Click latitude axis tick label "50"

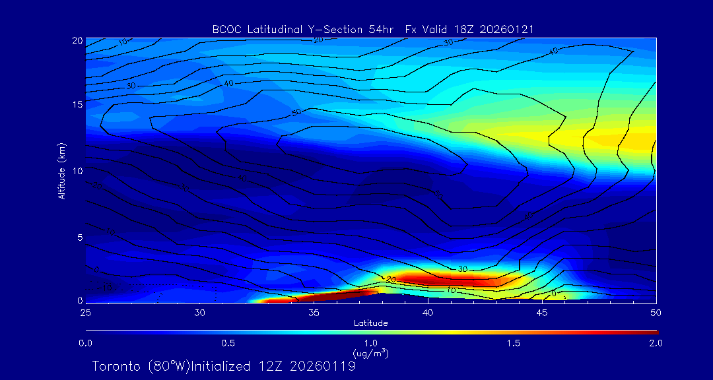pos(656,313)
